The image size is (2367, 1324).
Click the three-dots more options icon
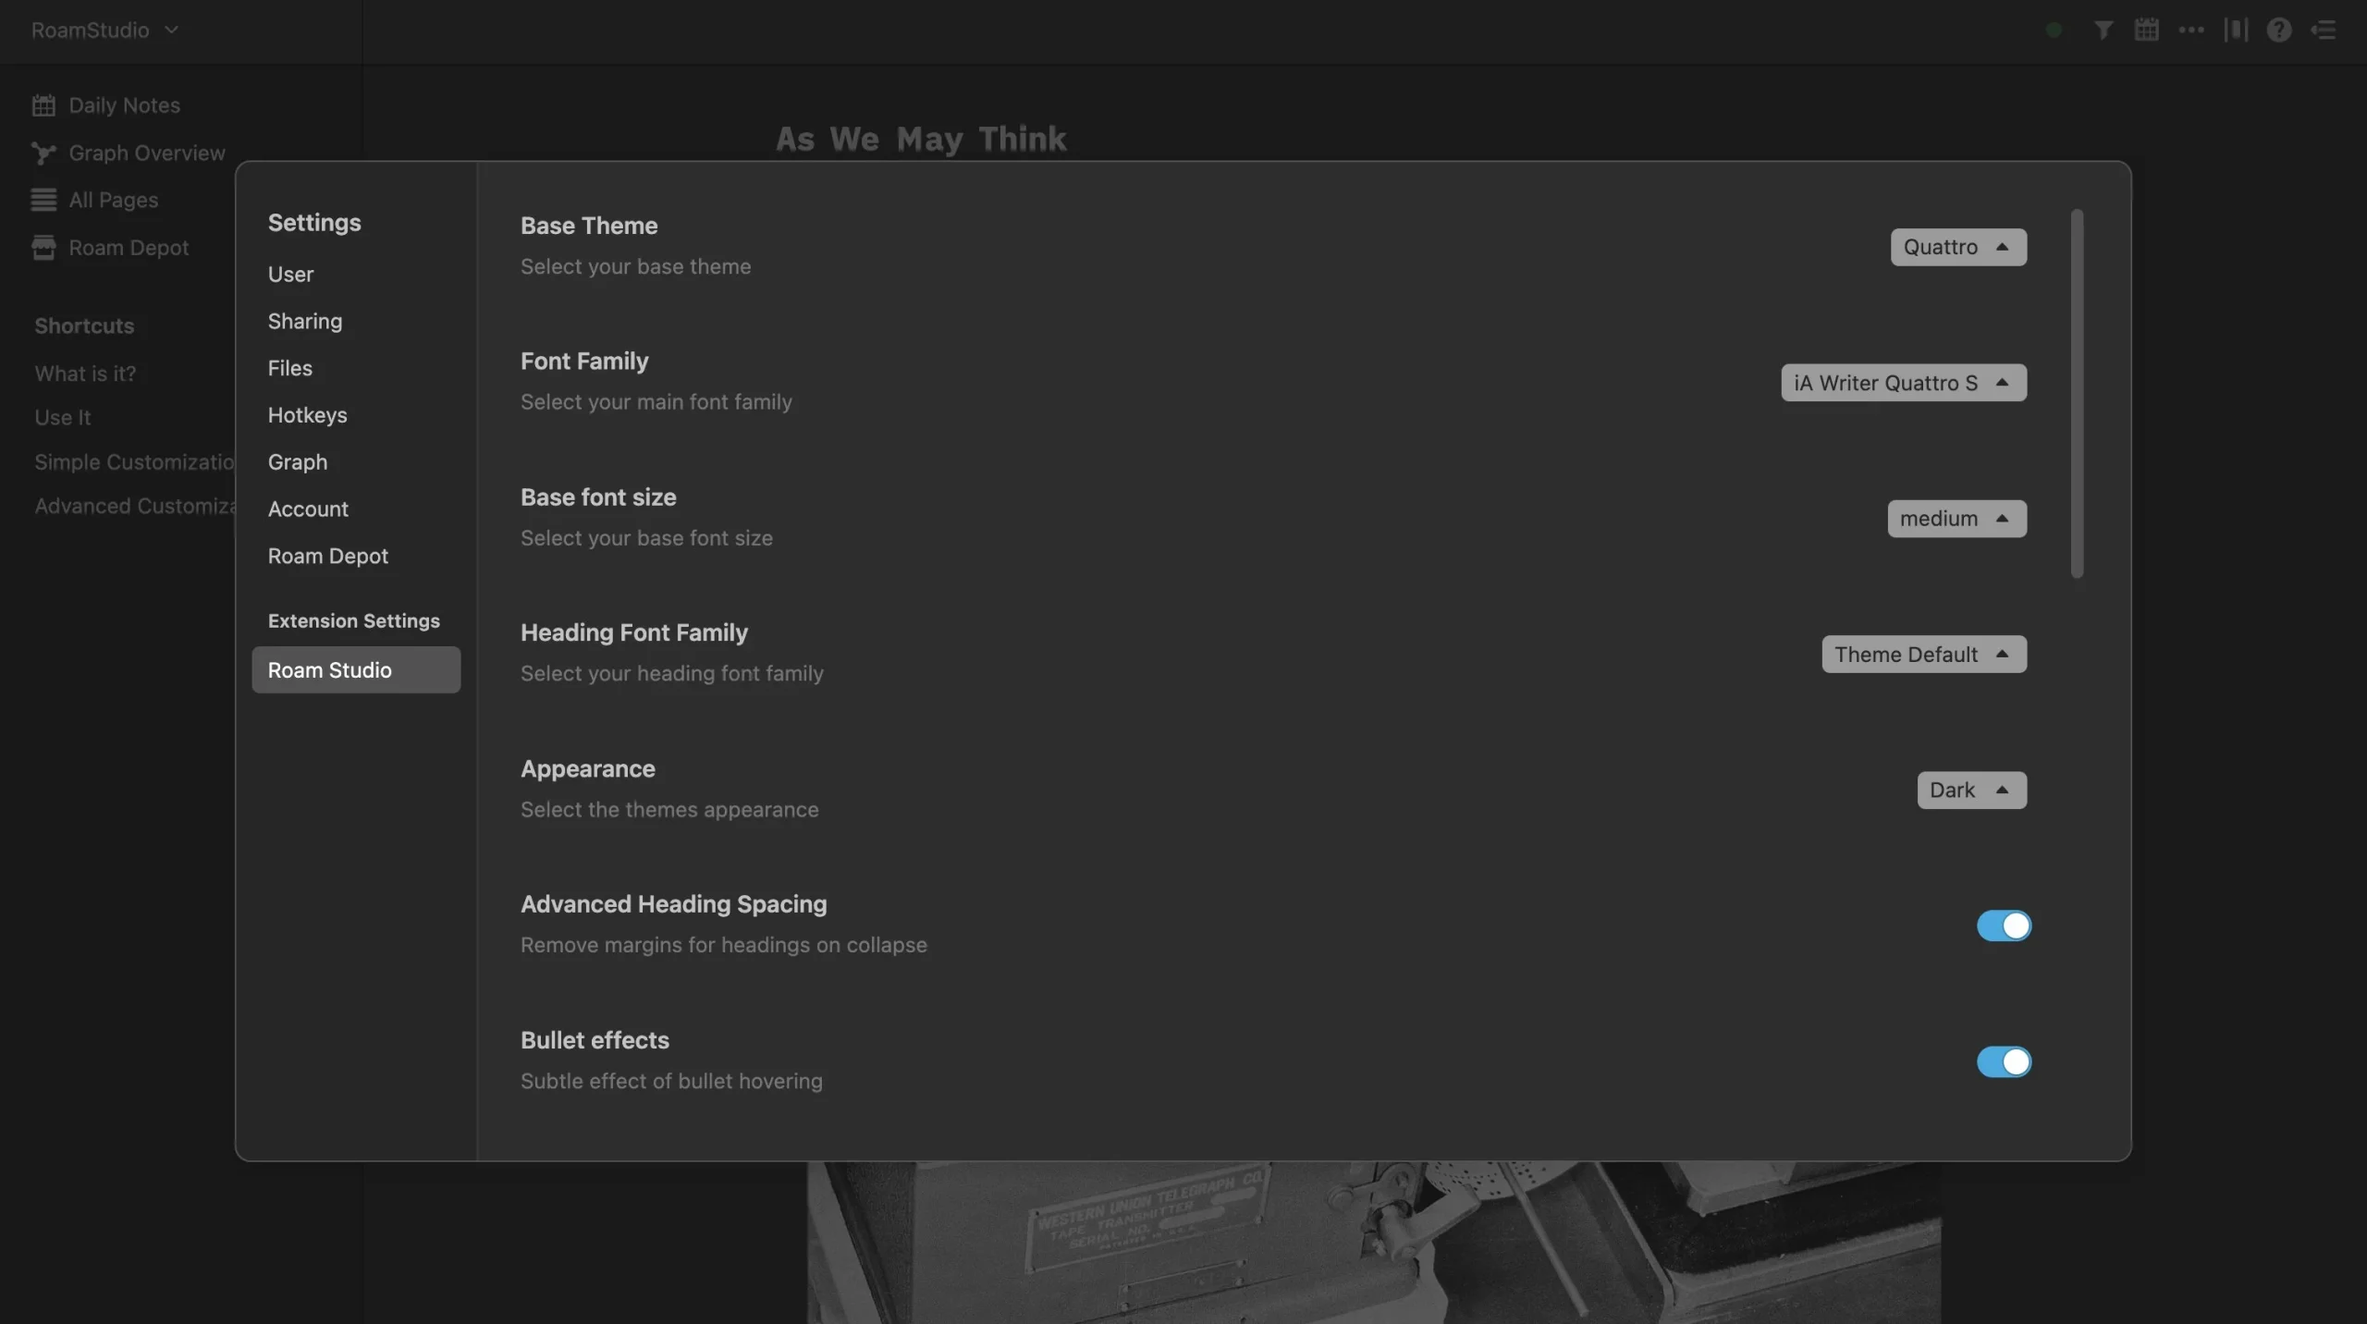click(x=2190, y=31)
